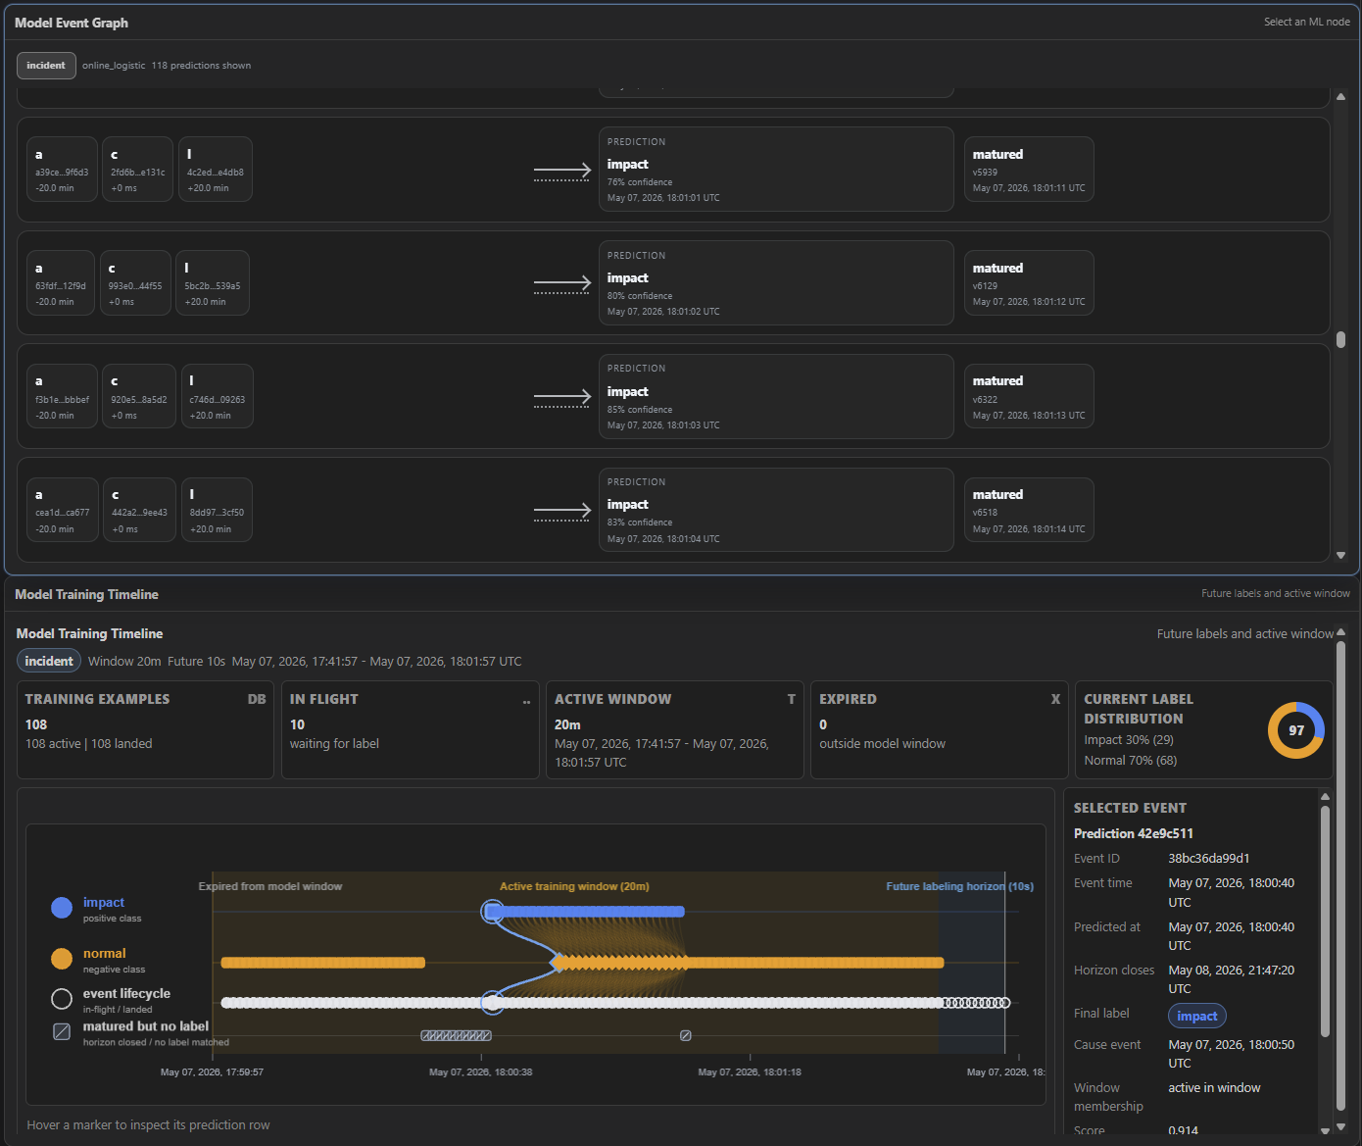Select event card 8dd97...3cf50
Screen dimensions: 1362x1146
(x=217, y=510)
